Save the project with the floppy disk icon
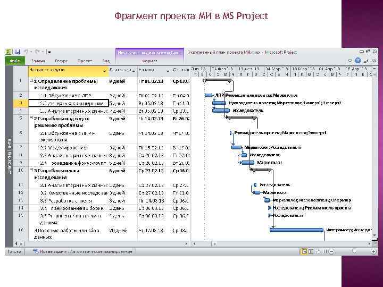This screenshot has height=287, width=383. 18,52
